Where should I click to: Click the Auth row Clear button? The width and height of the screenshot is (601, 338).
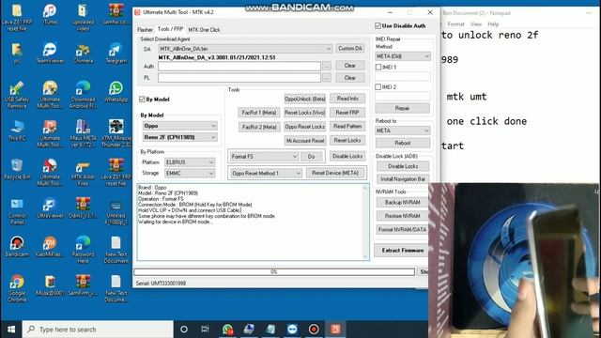point(350,66)
